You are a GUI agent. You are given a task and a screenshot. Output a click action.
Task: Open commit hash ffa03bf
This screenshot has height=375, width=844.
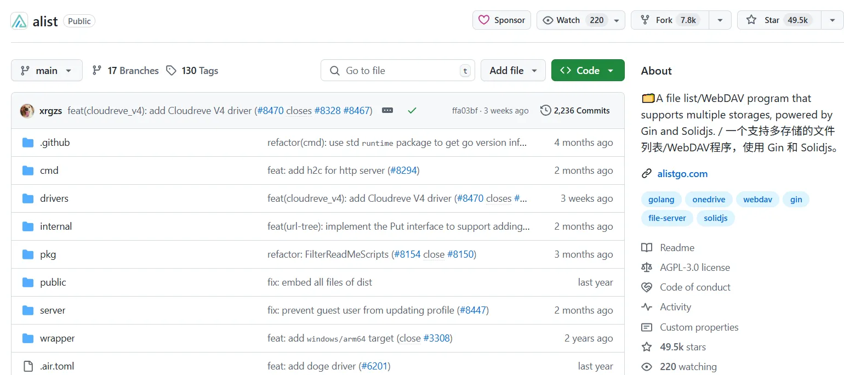tap(465, 111)
